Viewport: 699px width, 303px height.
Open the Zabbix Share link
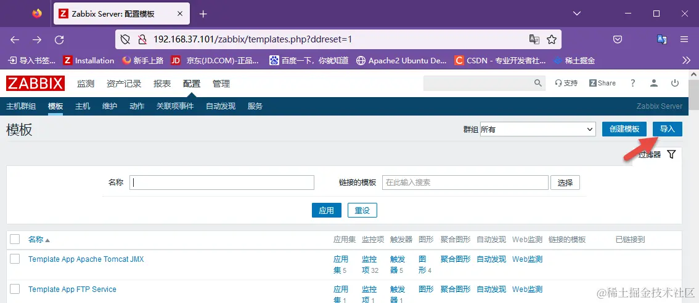click(602, 83)
